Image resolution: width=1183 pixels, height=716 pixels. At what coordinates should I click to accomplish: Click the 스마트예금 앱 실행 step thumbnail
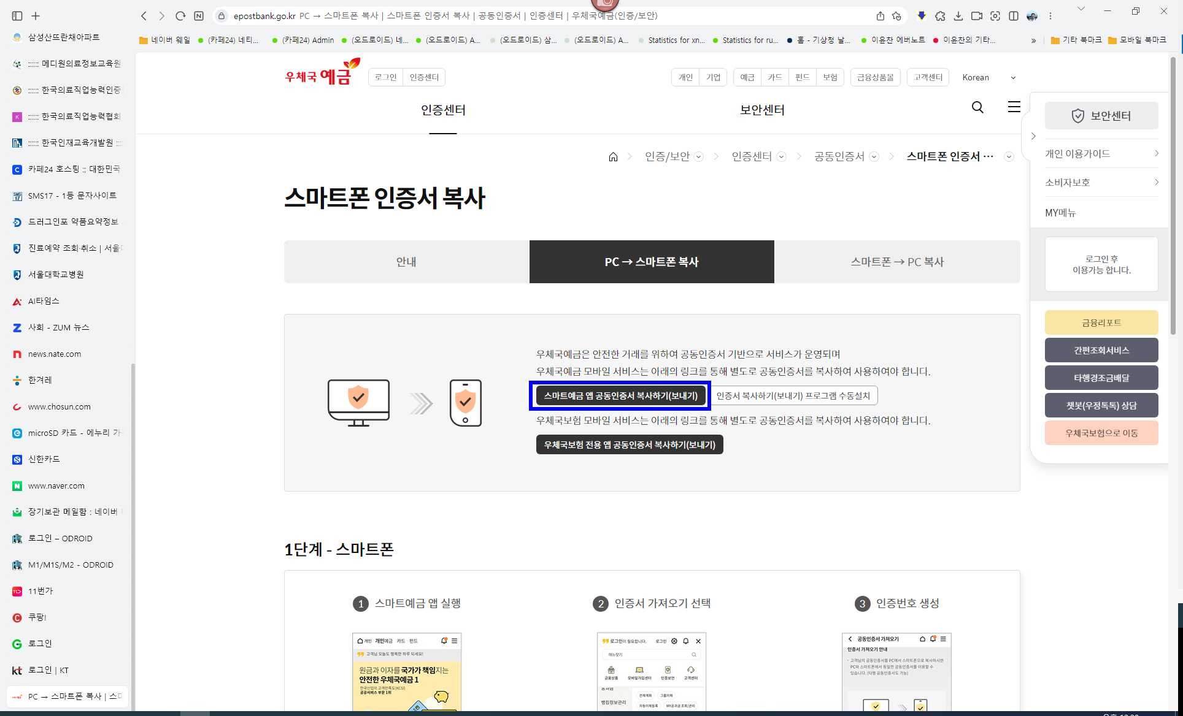(x=407, y=672)
